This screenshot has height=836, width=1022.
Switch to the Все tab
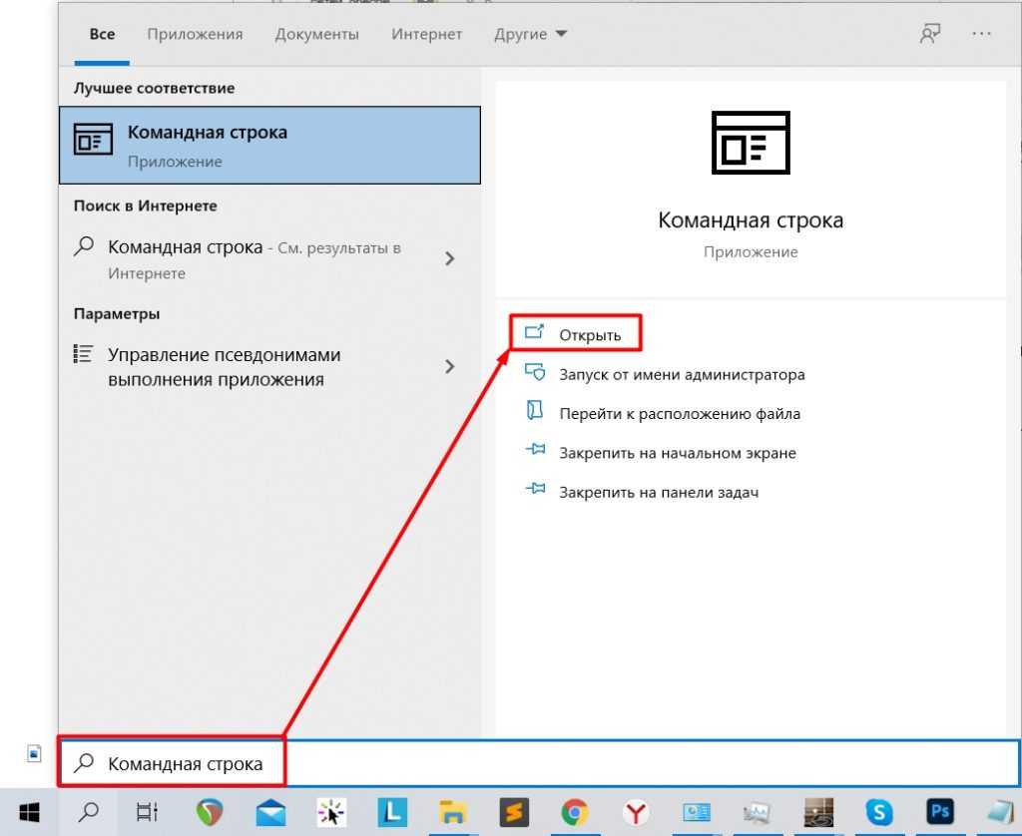pyautogui.click(x=102, y=34)
